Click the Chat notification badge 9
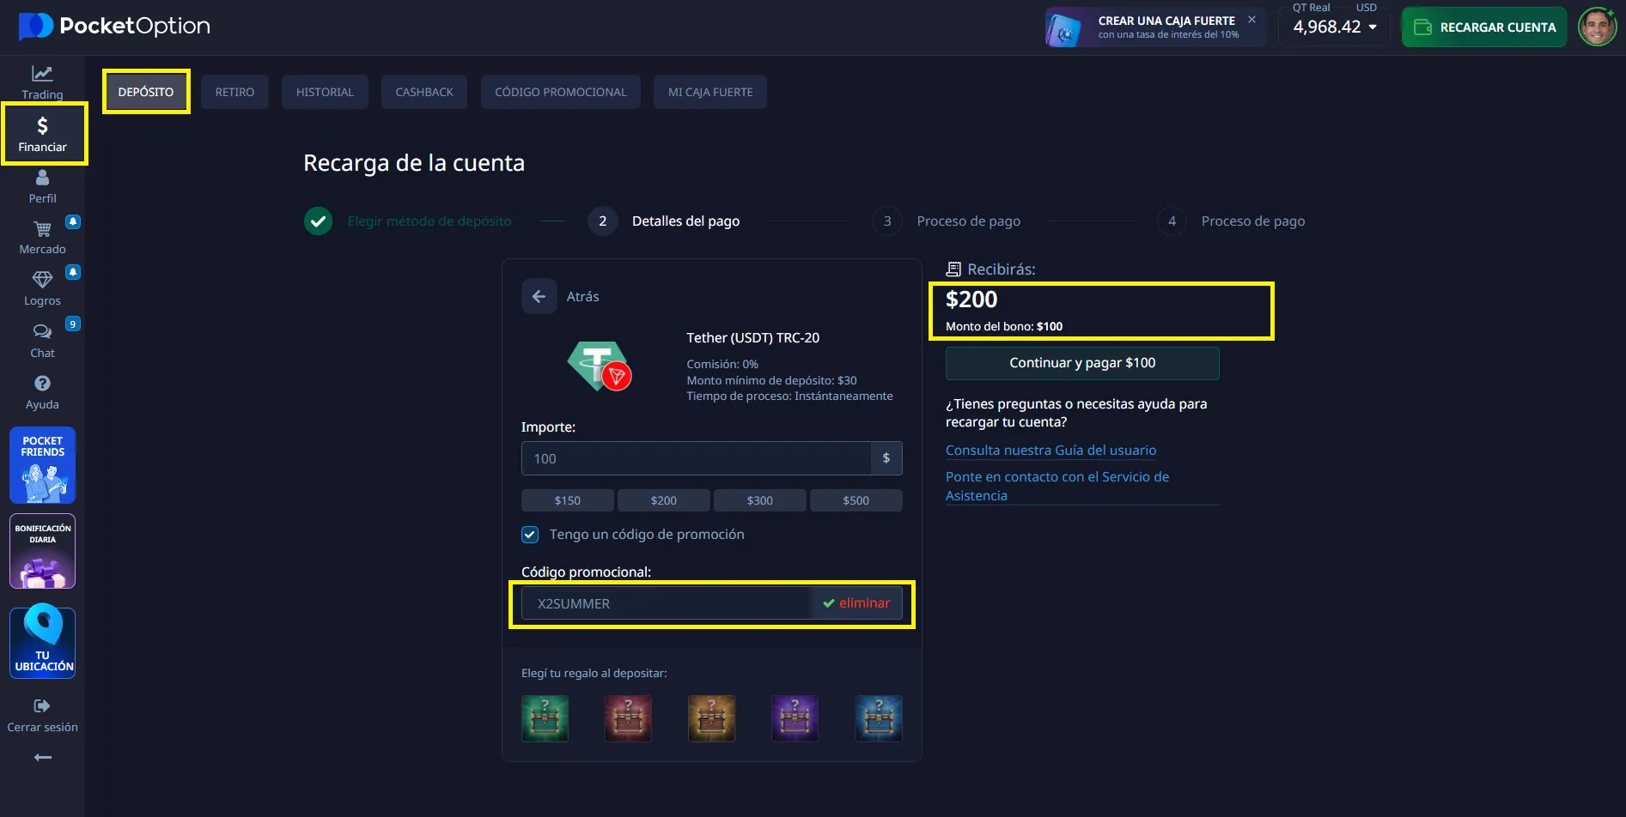 (x=73, y=324)
